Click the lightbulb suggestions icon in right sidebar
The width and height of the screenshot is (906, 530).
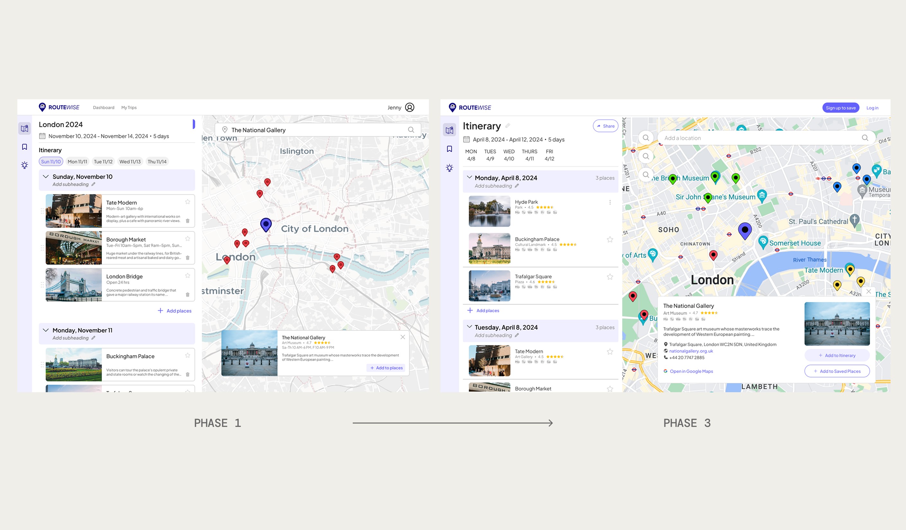[449, 168]
